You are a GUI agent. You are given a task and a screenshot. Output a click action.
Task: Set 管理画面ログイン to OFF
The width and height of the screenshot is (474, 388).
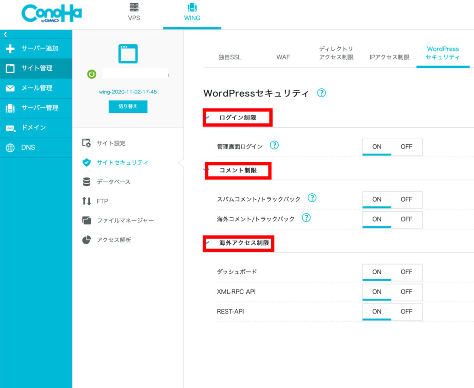coord(406,147)
